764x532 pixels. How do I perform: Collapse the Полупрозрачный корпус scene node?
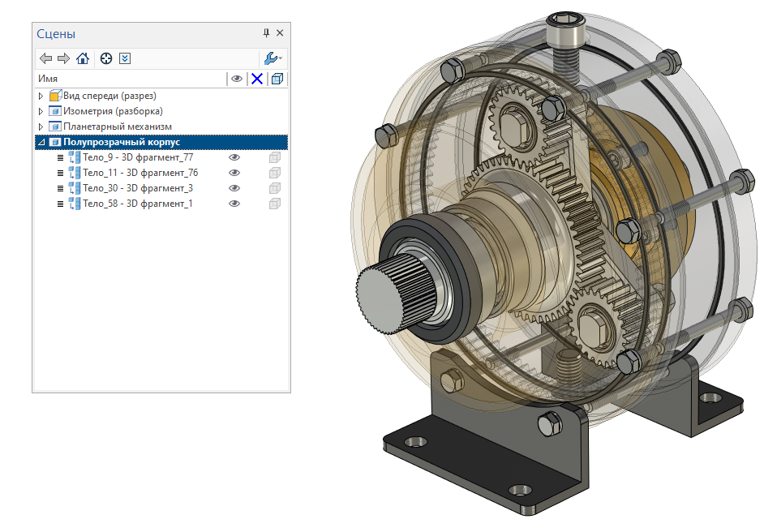click(x=41, y=142)
